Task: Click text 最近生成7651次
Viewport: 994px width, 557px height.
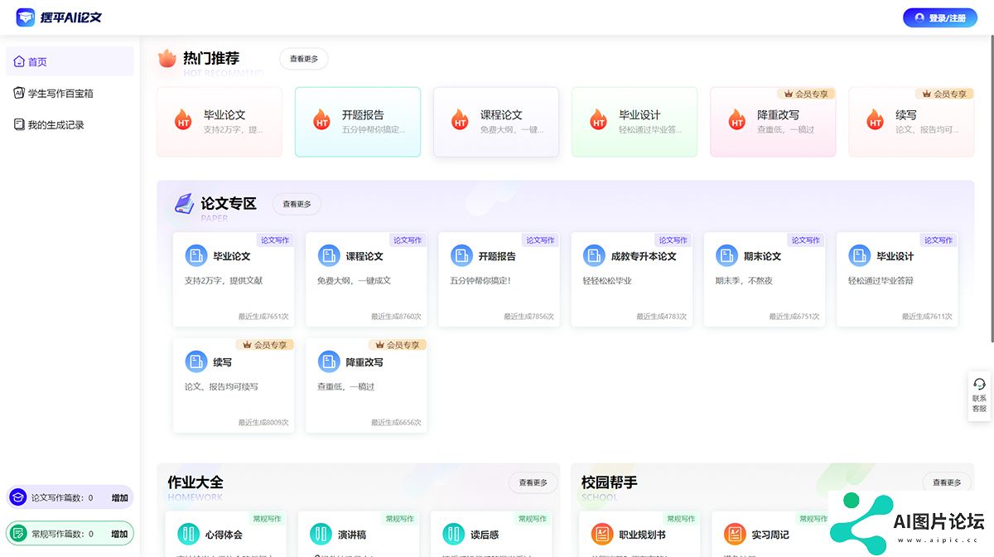Action: [x=263, y=317]
